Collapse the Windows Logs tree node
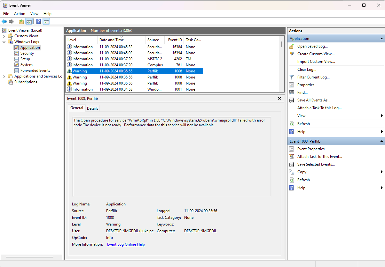 point(4,42)
